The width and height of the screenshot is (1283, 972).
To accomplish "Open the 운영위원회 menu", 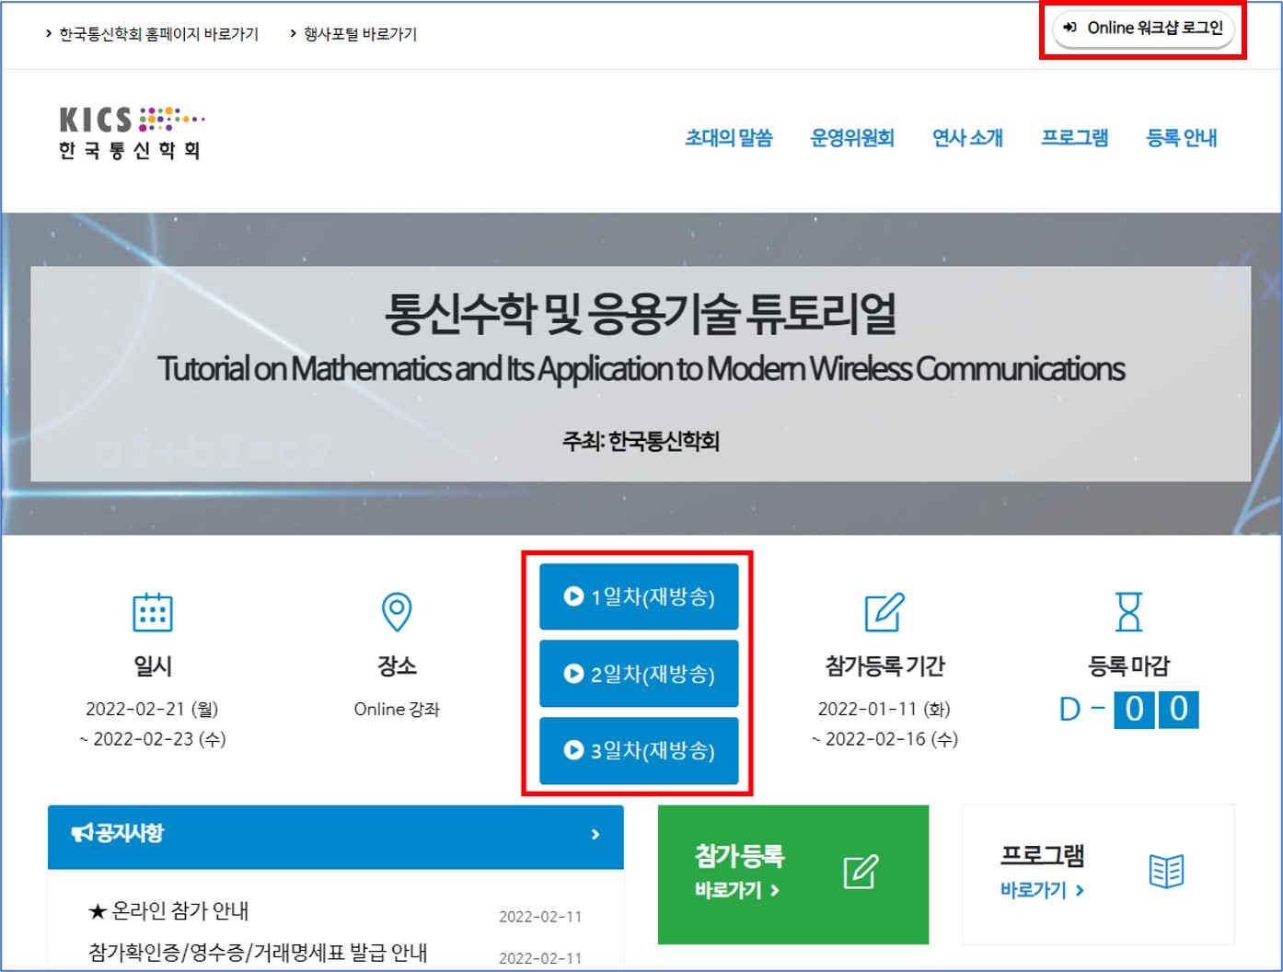I will 851,138.
